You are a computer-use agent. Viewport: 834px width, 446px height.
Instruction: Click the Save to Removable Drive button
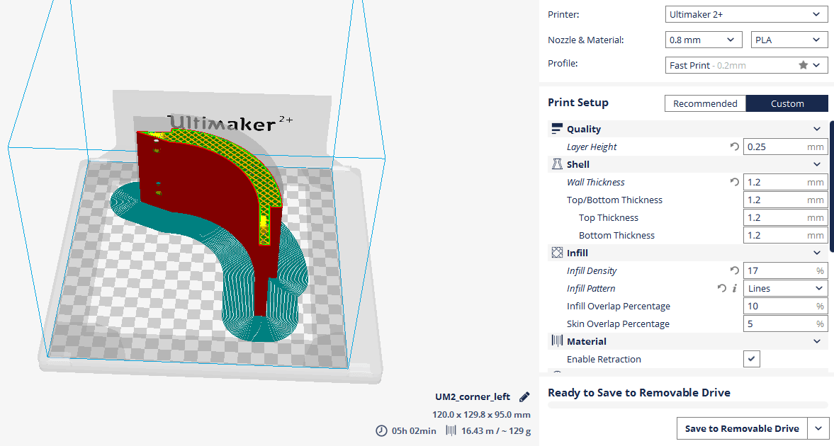click(x=742, y=428)
